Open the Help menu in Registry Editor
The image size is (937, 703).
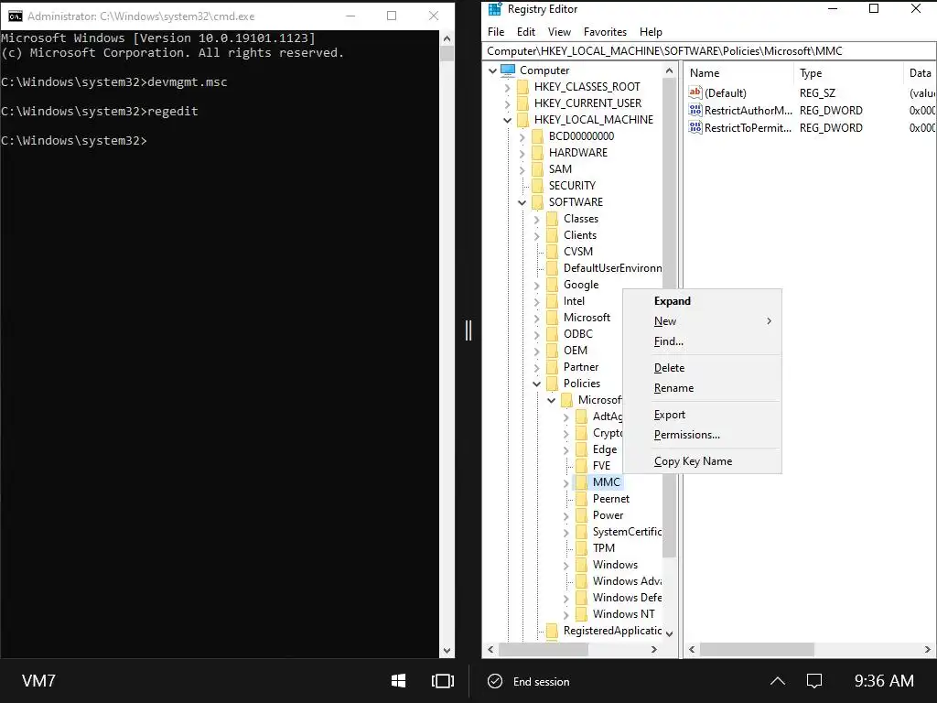(651, 32)
